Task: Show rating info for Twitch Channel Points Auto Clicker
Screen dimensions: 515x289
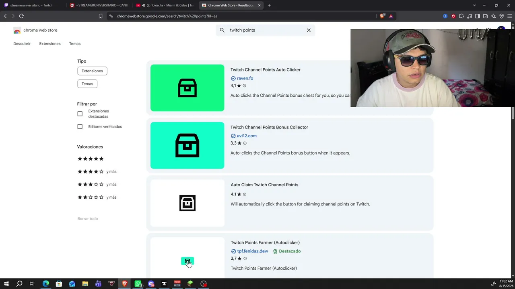Action: (x=244, y=86)
